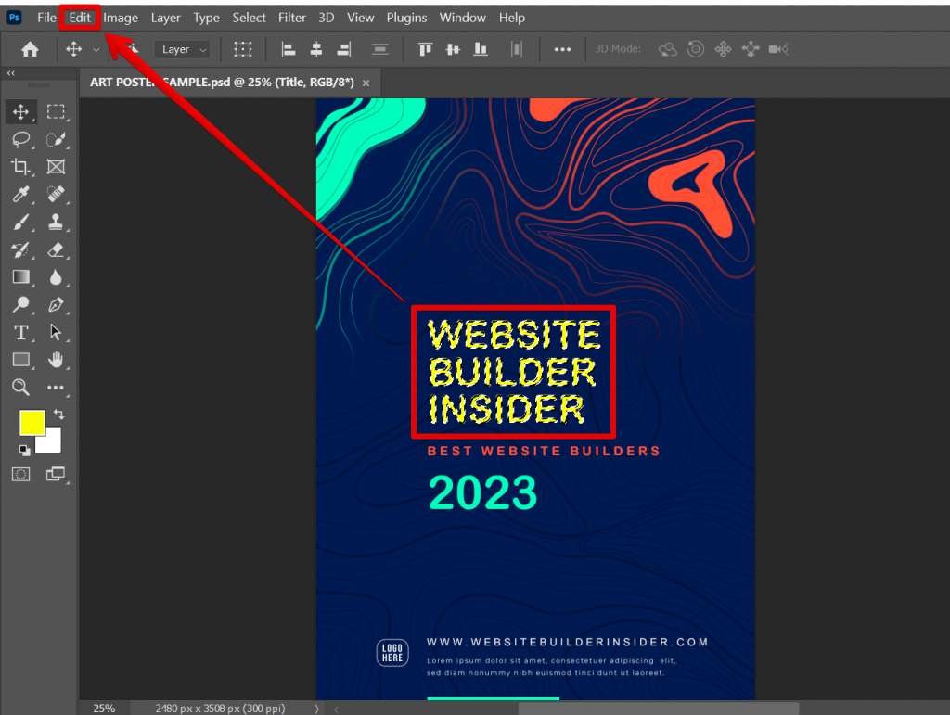Expand the document status bar chevron
This screenshot has height=715, width=950.
pos(316,708)
